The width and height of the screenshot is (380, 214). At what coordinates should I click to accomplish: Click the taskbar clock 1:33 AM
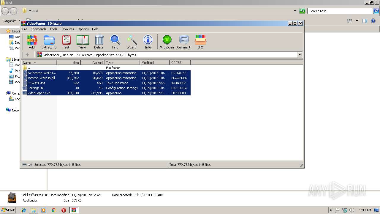(365, 210)
